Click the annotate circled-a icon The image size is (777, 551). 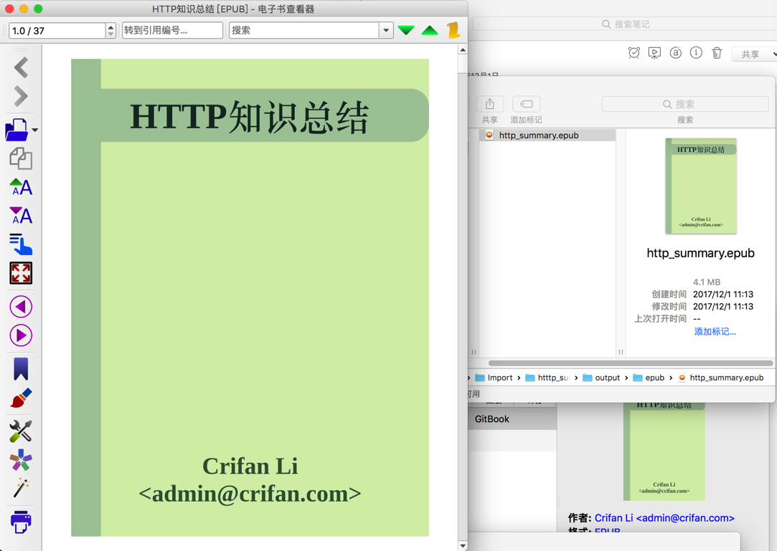(675, 53)
